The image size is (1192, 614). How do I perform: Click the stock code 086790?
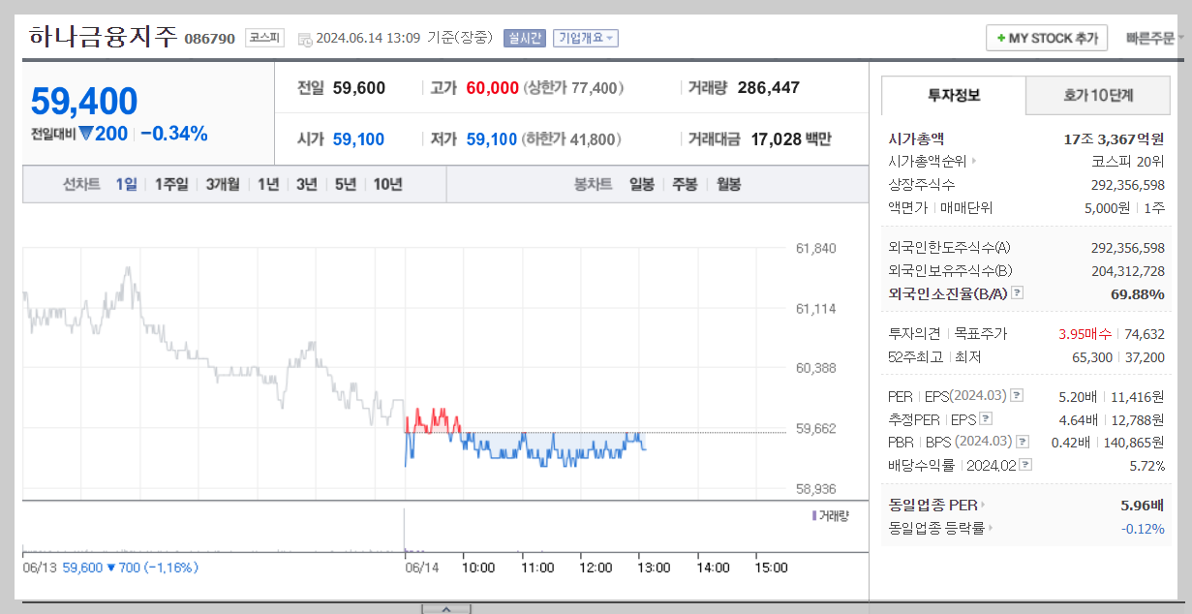[x=209, y=39]
